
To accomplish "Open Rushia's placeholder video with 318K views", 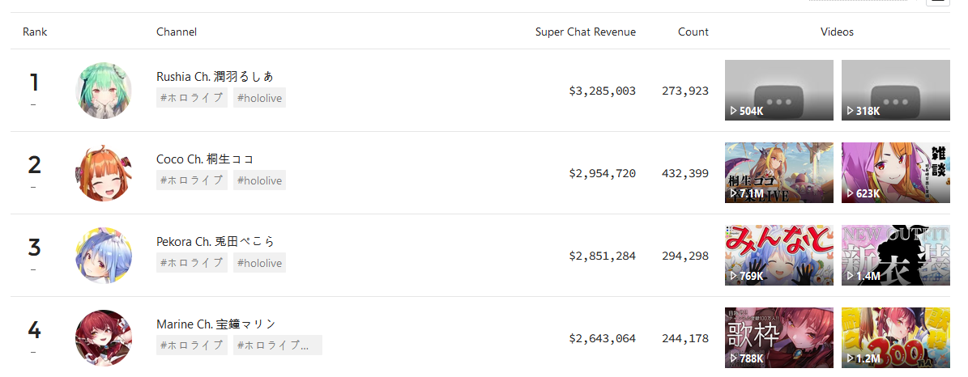I will (x=895, y=90).
